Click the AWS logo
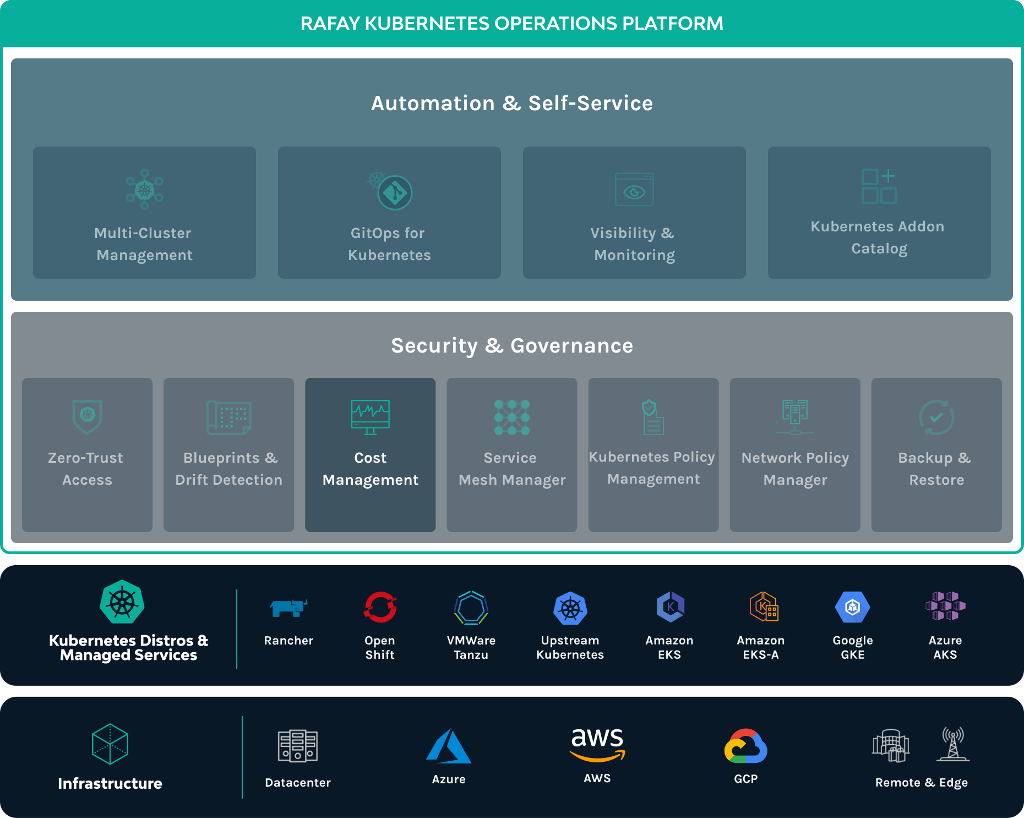1024x818 pixels. pos(597,744)
